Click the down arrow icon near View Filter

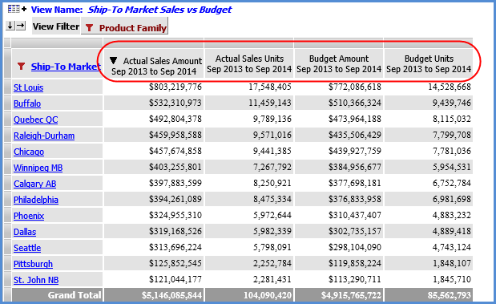(10, 26)
